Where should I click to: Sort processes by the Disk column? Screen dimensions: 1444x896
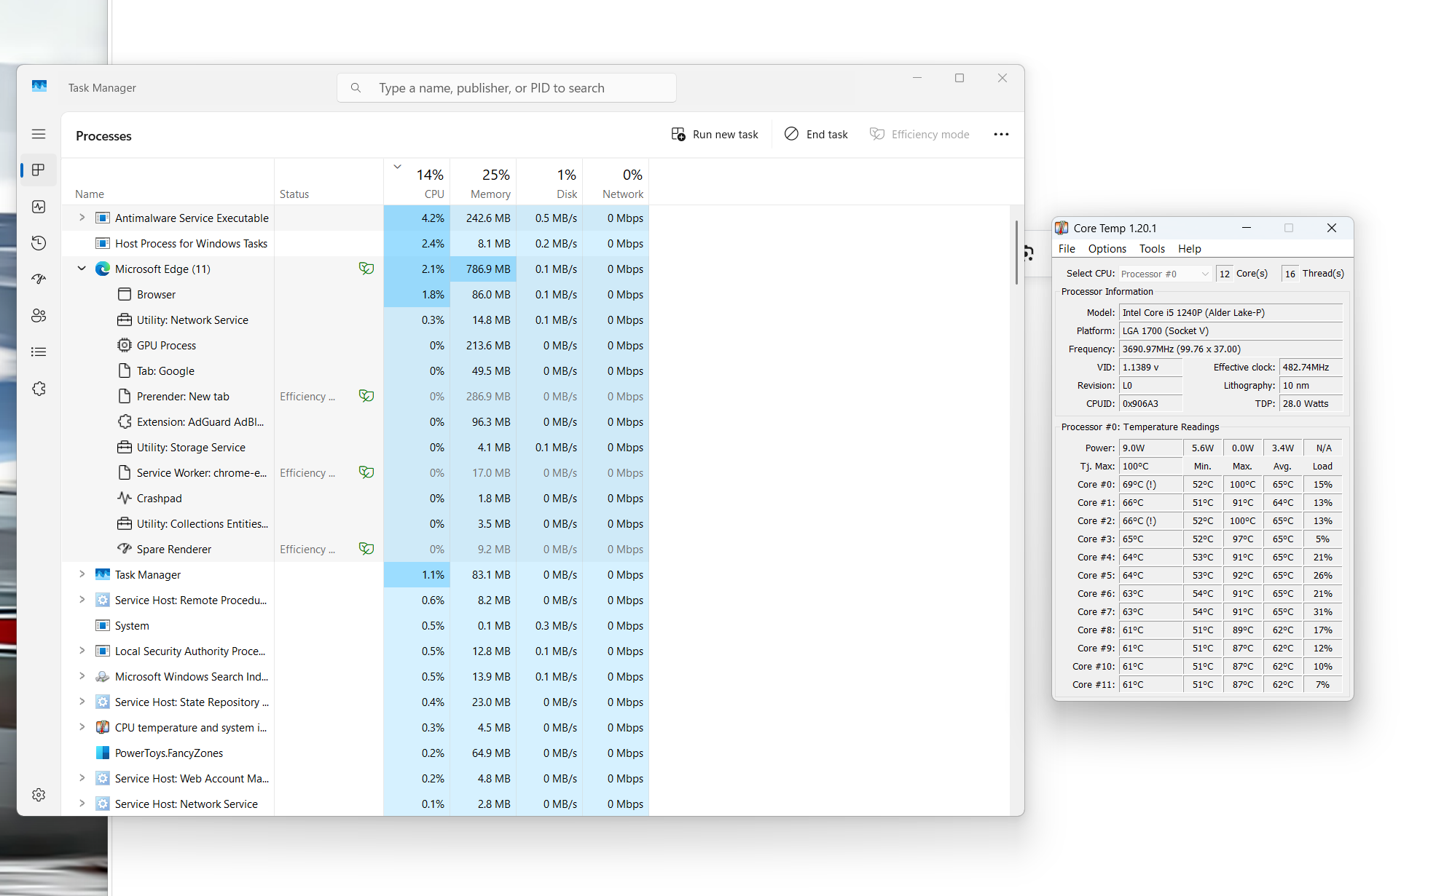549,182
